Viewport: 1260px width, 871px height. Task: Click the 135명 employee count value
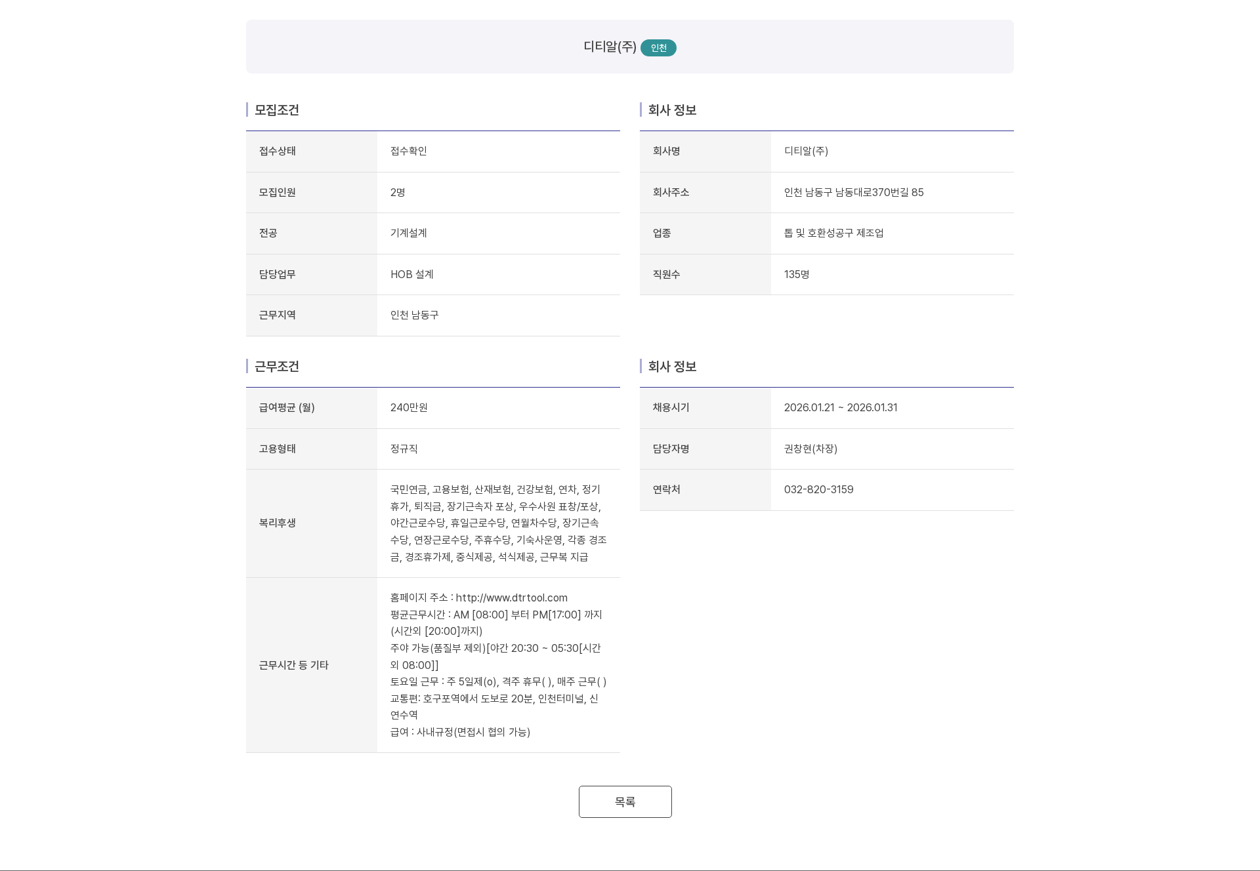[797, 274]
